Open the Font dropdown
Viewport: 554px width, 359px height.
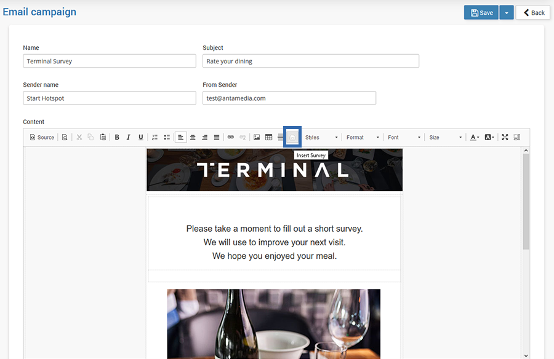click(x=404, y=137)
